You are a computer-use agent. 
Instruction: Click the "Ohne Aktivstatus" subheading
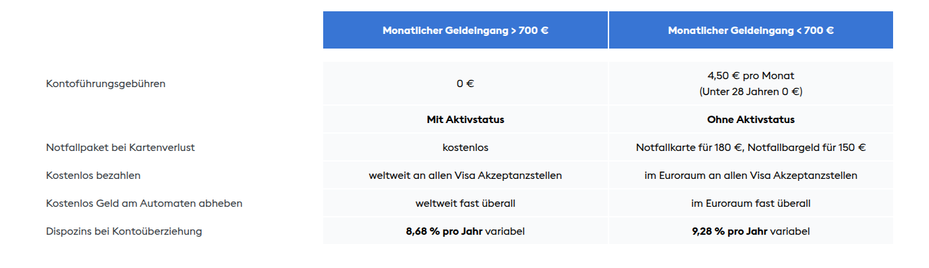[751, 120]
